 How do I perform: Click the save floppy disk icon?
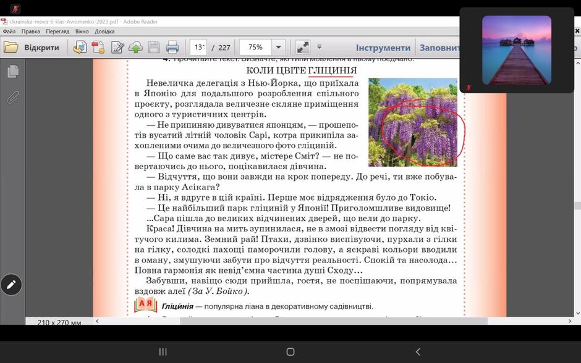154,48
